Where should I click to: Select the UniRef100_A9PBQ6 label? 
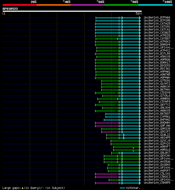157,60
